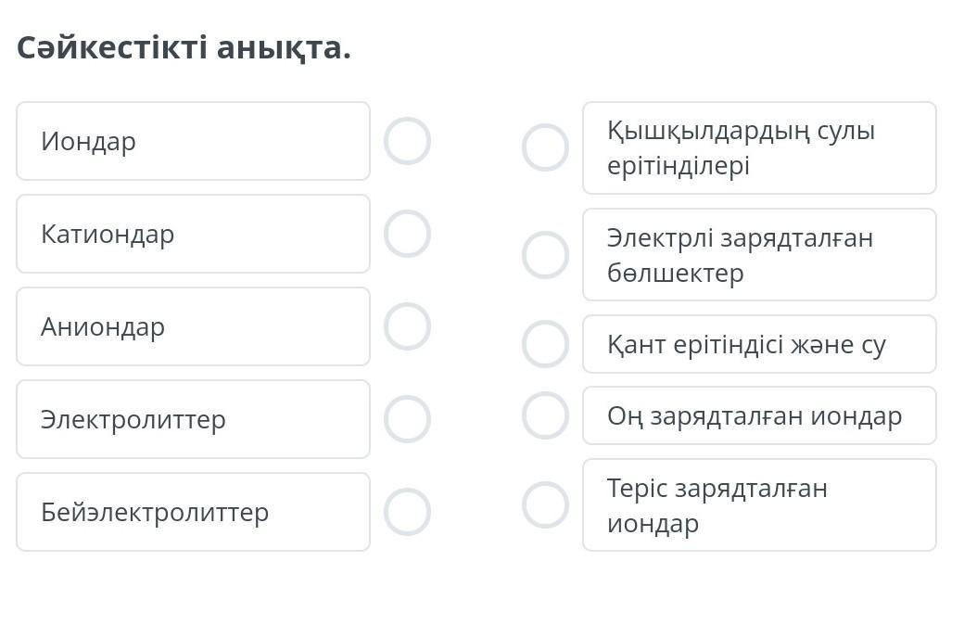Select the circle next to Катиондар

click(407, 234)
